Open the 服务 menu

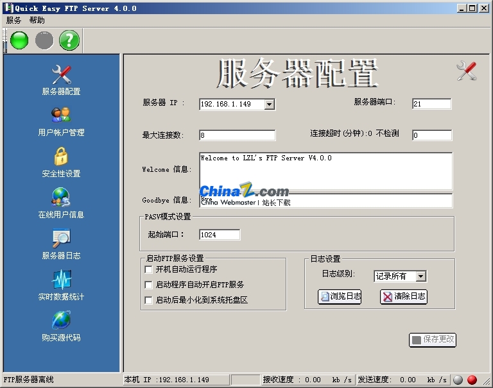(x=13, y=21)
